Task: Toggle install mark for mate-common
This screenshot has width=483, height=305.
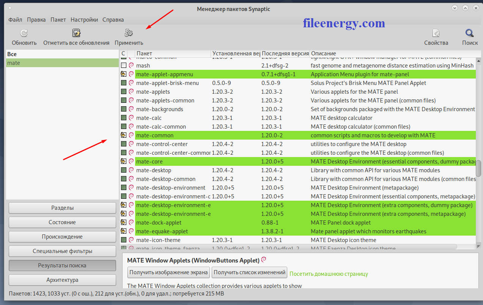Action: tap(123, 135)
